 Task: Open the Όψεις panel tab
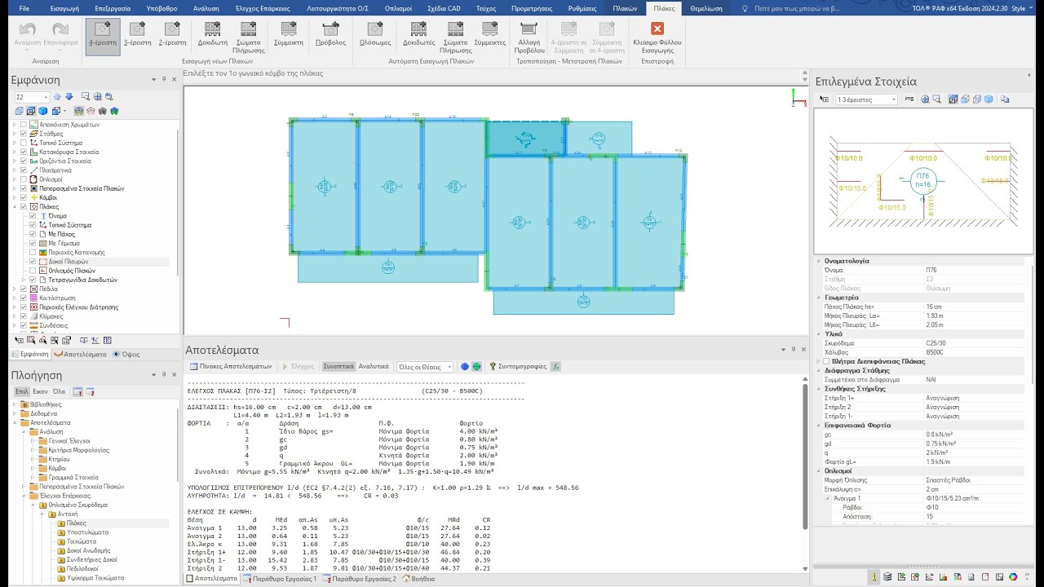tap(126, 355)
